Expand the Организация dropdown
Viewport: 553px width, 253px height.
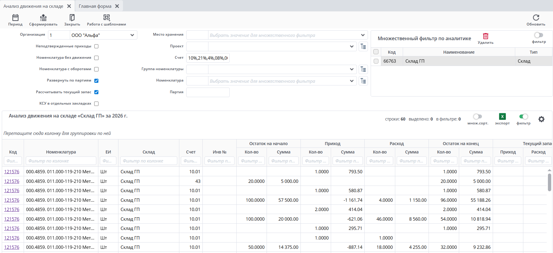pos(132,35)
